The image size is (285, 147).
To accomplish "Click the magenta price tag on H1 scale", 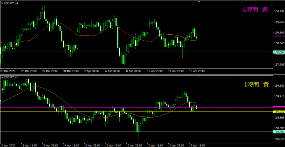I will 279,107.
